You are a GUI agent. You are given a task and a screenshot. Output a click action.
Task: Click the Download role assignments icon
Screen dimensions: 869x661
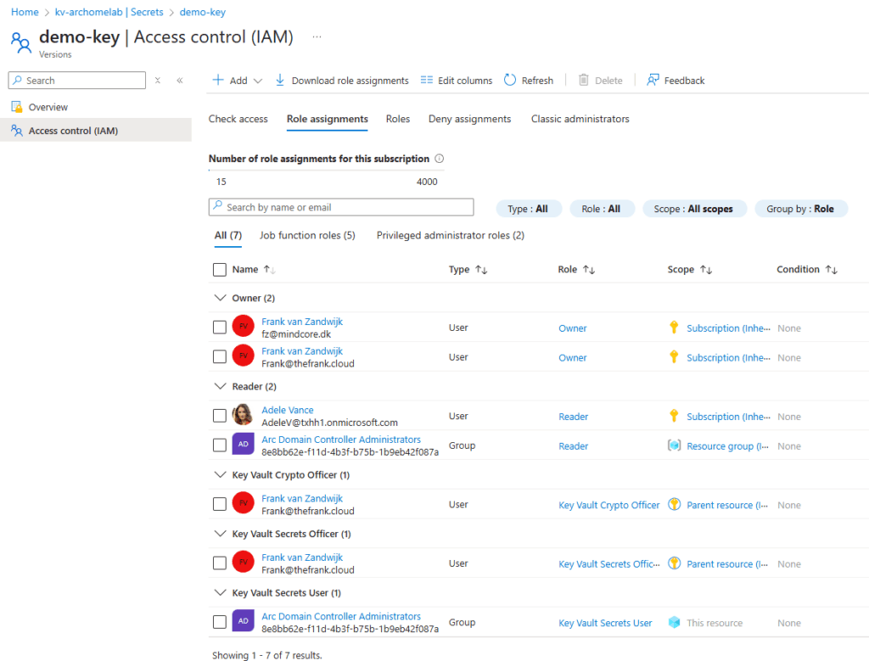click(280, 80)
